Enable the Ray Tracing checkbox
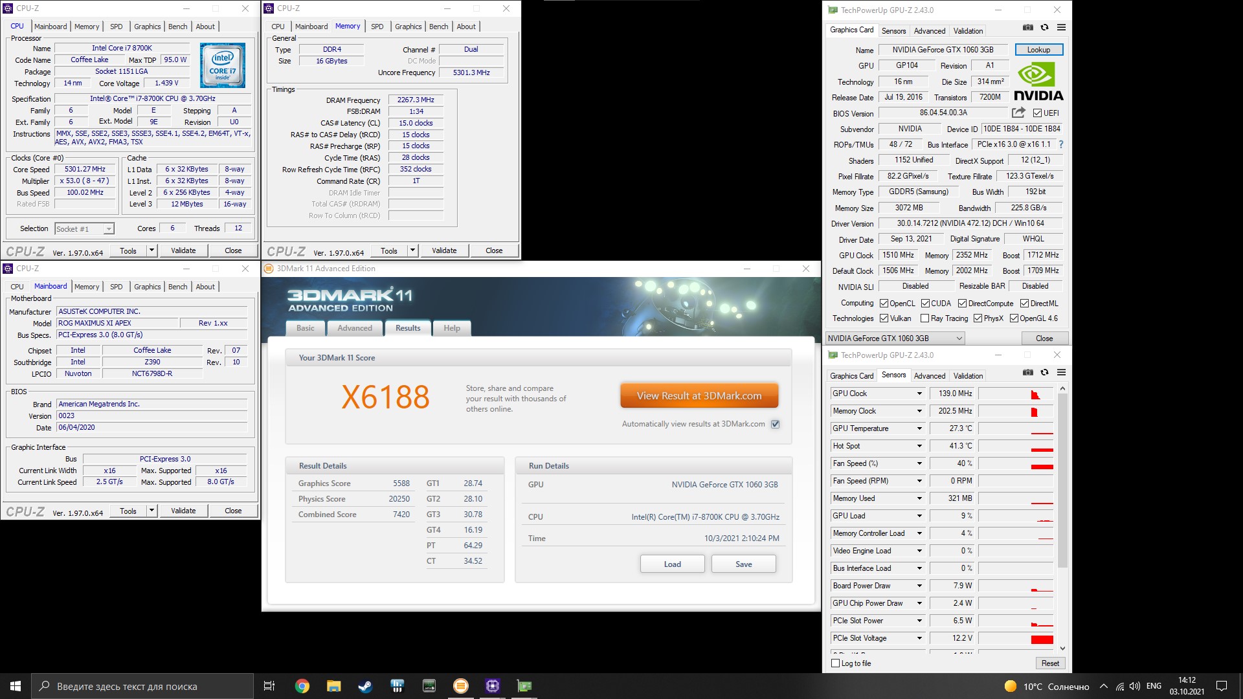This screenshot has height=699, width=1243. pyautogui.click(x=924, y=318)
